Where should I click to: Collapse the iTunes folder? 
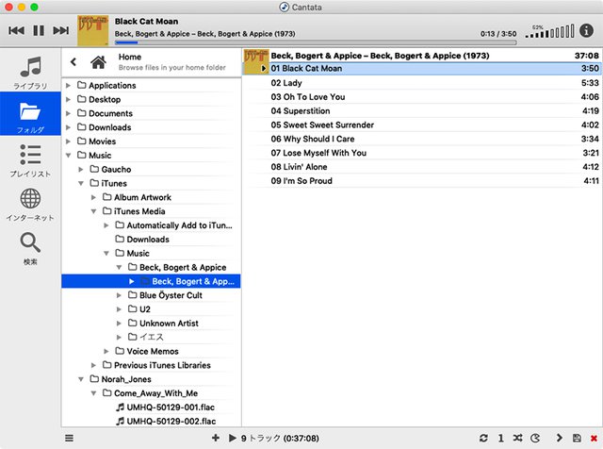(x=81, y=183)
